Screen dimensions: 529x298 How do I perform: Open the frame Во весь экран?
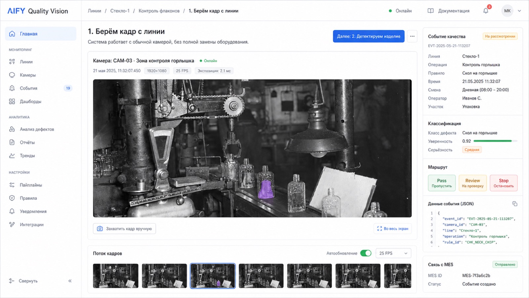393,228
